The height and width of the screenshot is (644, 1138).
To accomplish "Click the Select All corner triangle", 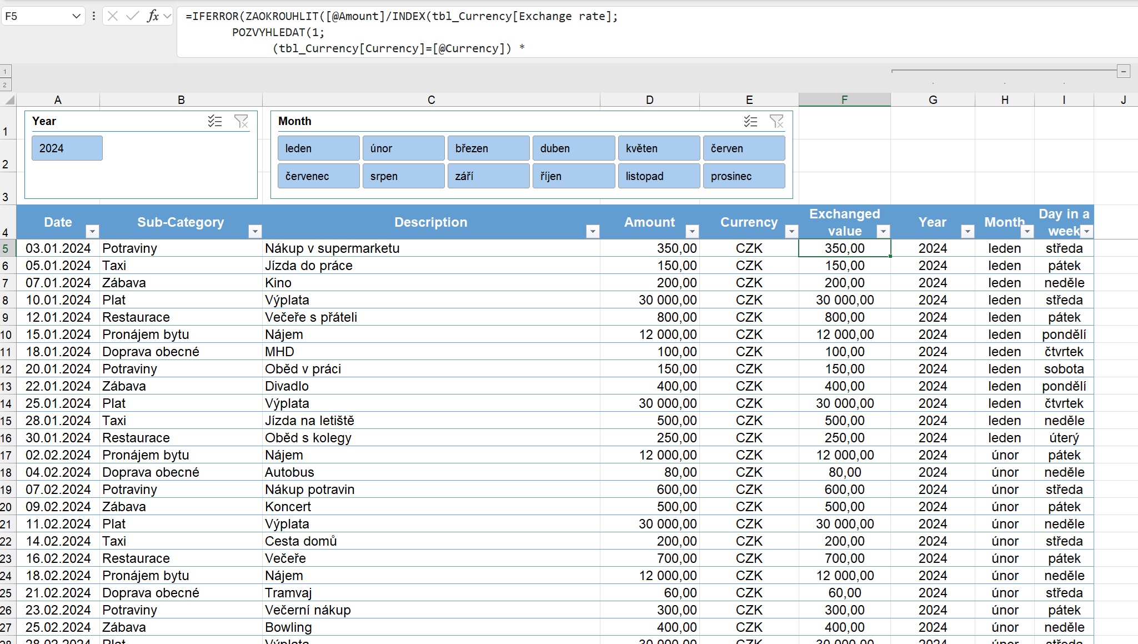I will [9, 100].
